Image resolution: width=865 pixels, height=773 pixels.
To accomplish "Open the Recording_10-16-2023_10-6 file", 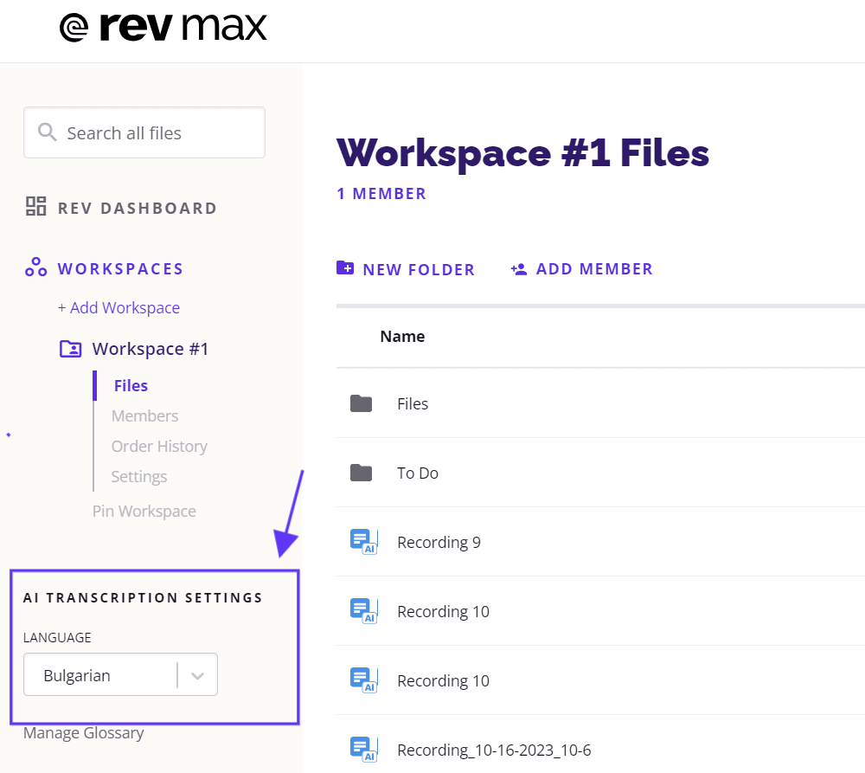I will (494, 750).
